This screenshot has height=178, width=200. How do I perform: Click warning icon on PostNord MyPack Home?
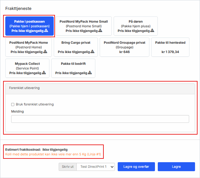(45, 52)
